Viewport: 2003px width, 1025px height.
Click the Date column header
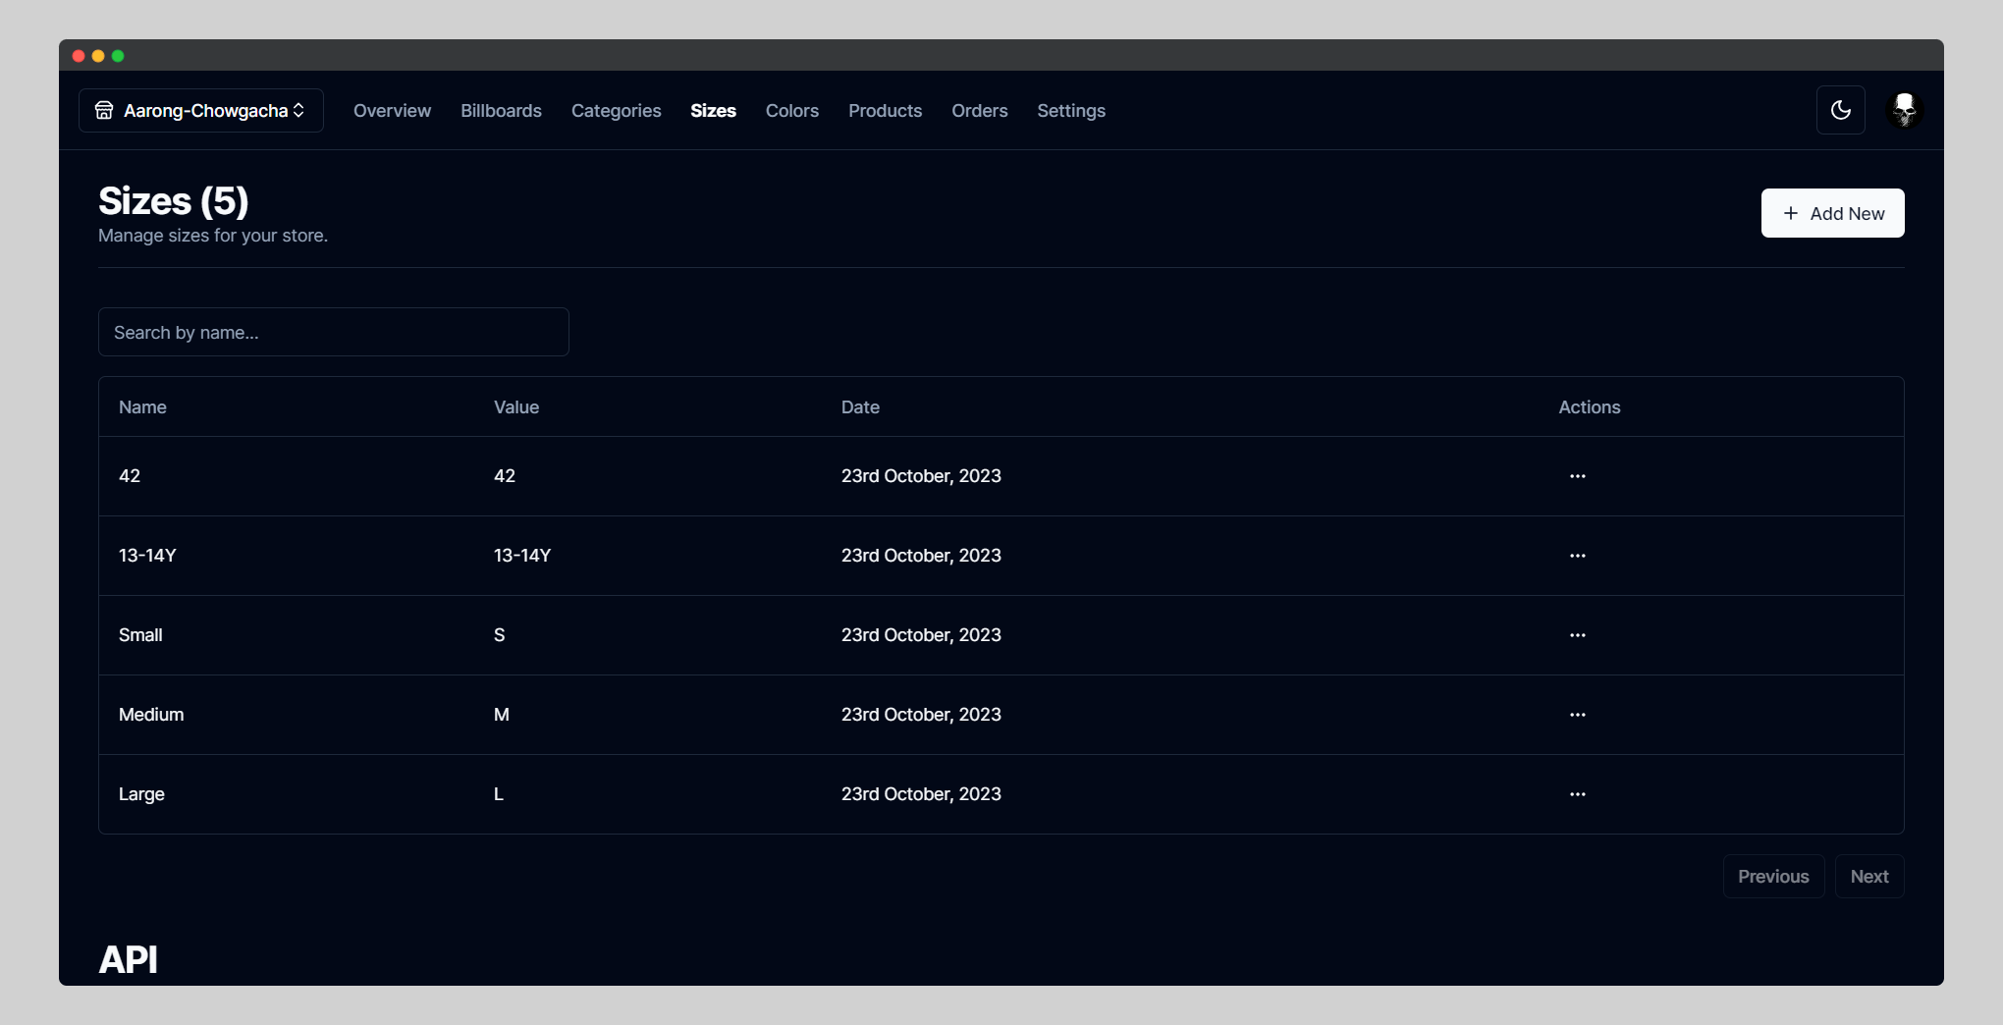pos(860,407)
